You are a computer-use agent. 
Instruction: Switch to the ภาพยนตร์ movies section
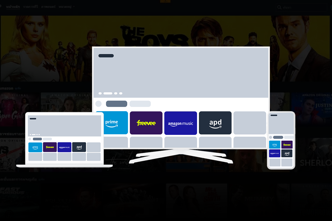pos(48,6)
